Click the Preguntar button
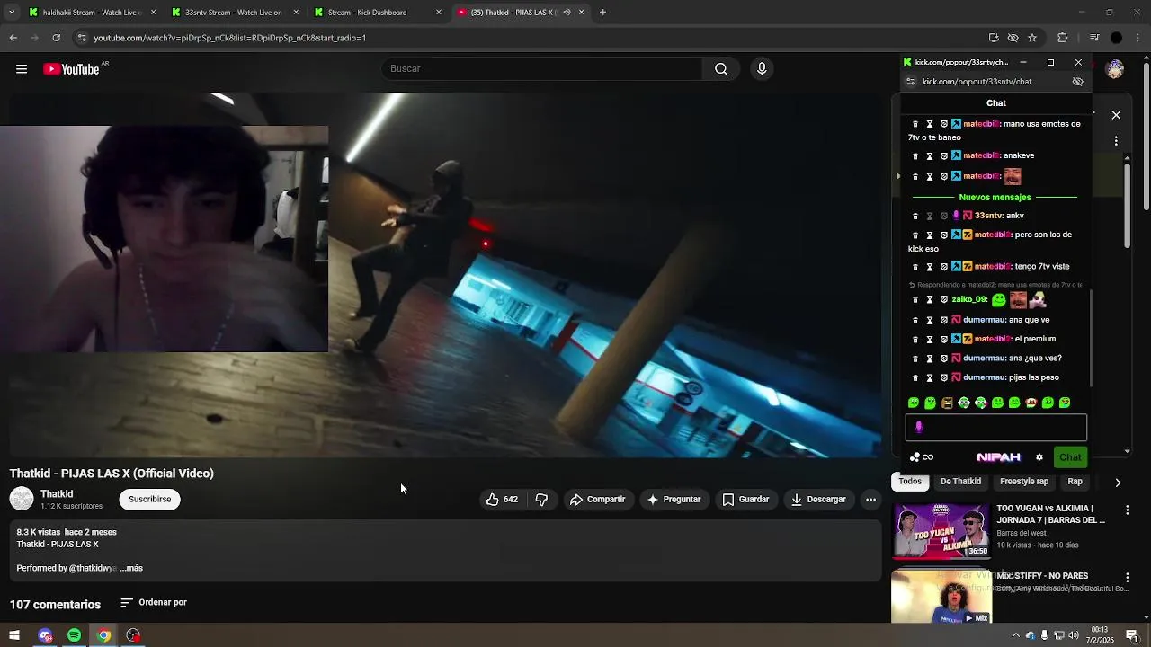This screenshot has height=647, width=1151. (x=674, y=500)
